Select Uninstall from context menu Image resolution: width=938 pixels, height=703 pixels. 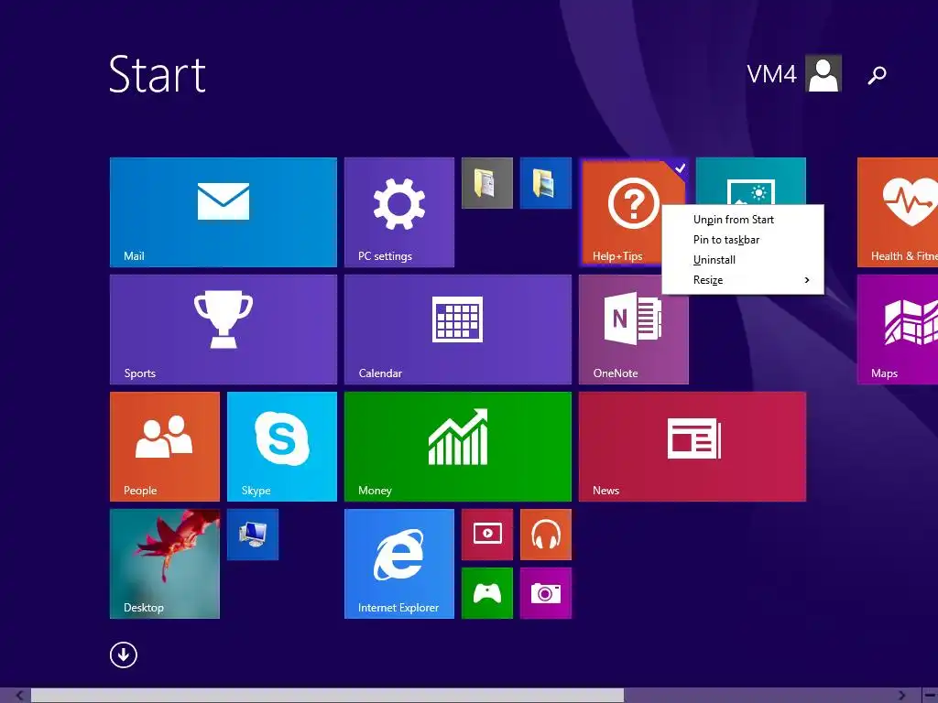tap(742, 260)
